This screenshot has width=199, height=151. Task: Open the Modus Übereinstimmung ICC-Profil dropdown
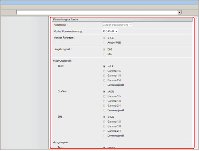point(110,31)
